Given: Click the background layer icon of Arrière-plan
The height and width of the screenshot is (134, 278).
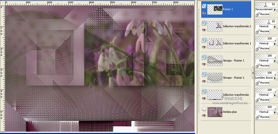Looking at the screenshot, I should tap(204, 109).
